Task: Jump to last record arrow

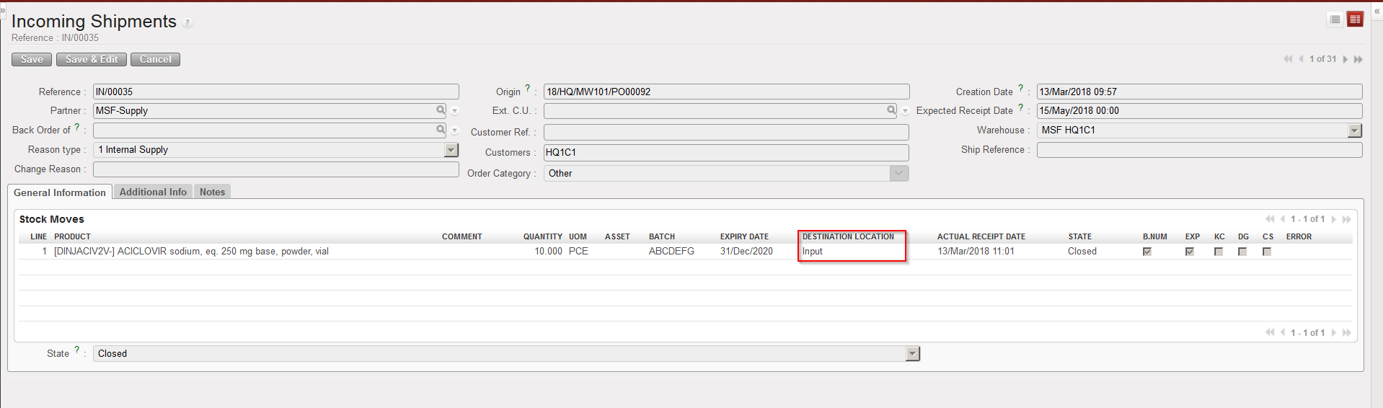Action: coord(1358,59)
